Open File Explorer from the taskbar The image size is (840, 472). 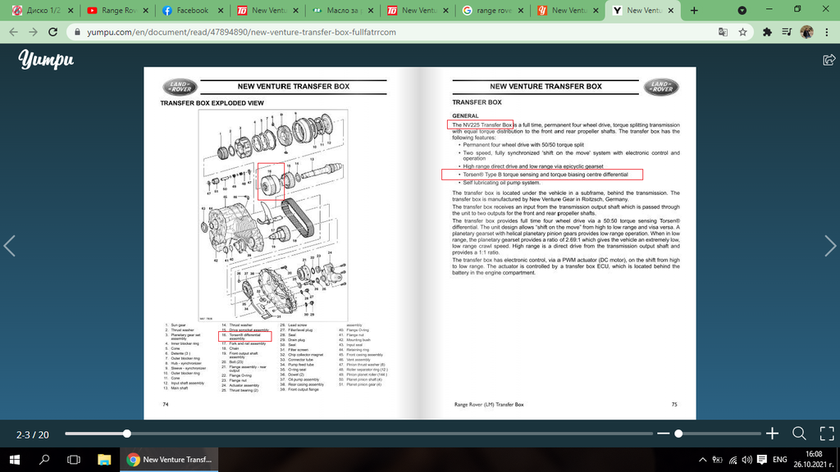coord(104,460)
